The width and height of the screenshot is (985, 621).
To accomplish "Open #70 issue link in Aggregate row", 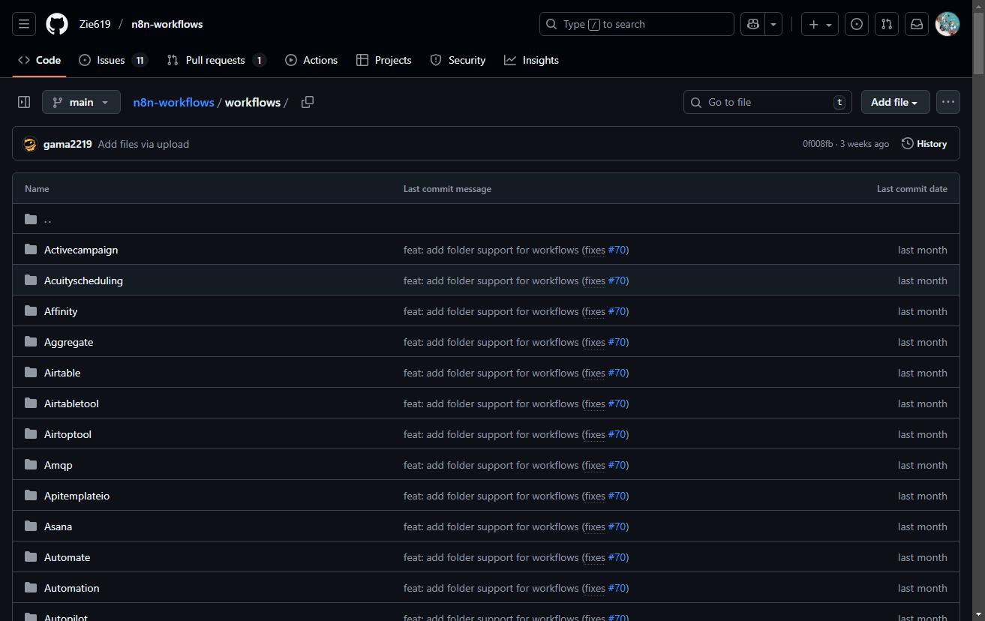I will pyautogui.click(x=617, y=342).
